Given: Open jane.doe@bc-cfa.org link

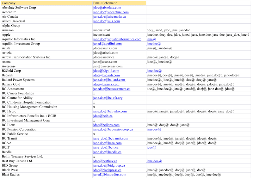Looking at the screenshot, I should (x=108, y=98).
